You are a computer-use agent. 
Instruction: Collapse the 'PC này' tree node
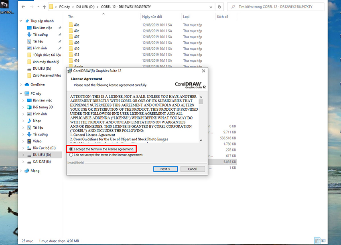click(21, 93)
